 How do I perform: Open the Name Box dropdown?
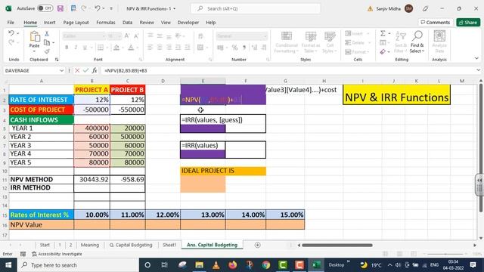[x=61, y=70]
